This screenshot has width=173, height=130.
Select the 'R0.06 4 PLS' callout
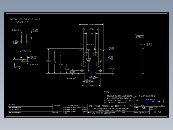coord(111,48)
